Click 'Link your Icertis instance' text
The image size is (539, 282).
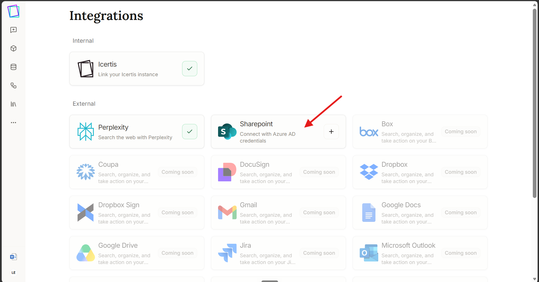coord(128,75)
